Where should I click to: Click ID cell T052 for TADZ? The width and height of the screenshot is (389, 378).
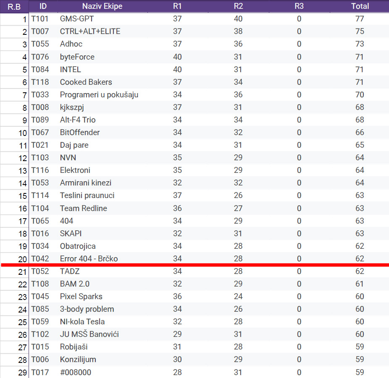click(40, 271)
